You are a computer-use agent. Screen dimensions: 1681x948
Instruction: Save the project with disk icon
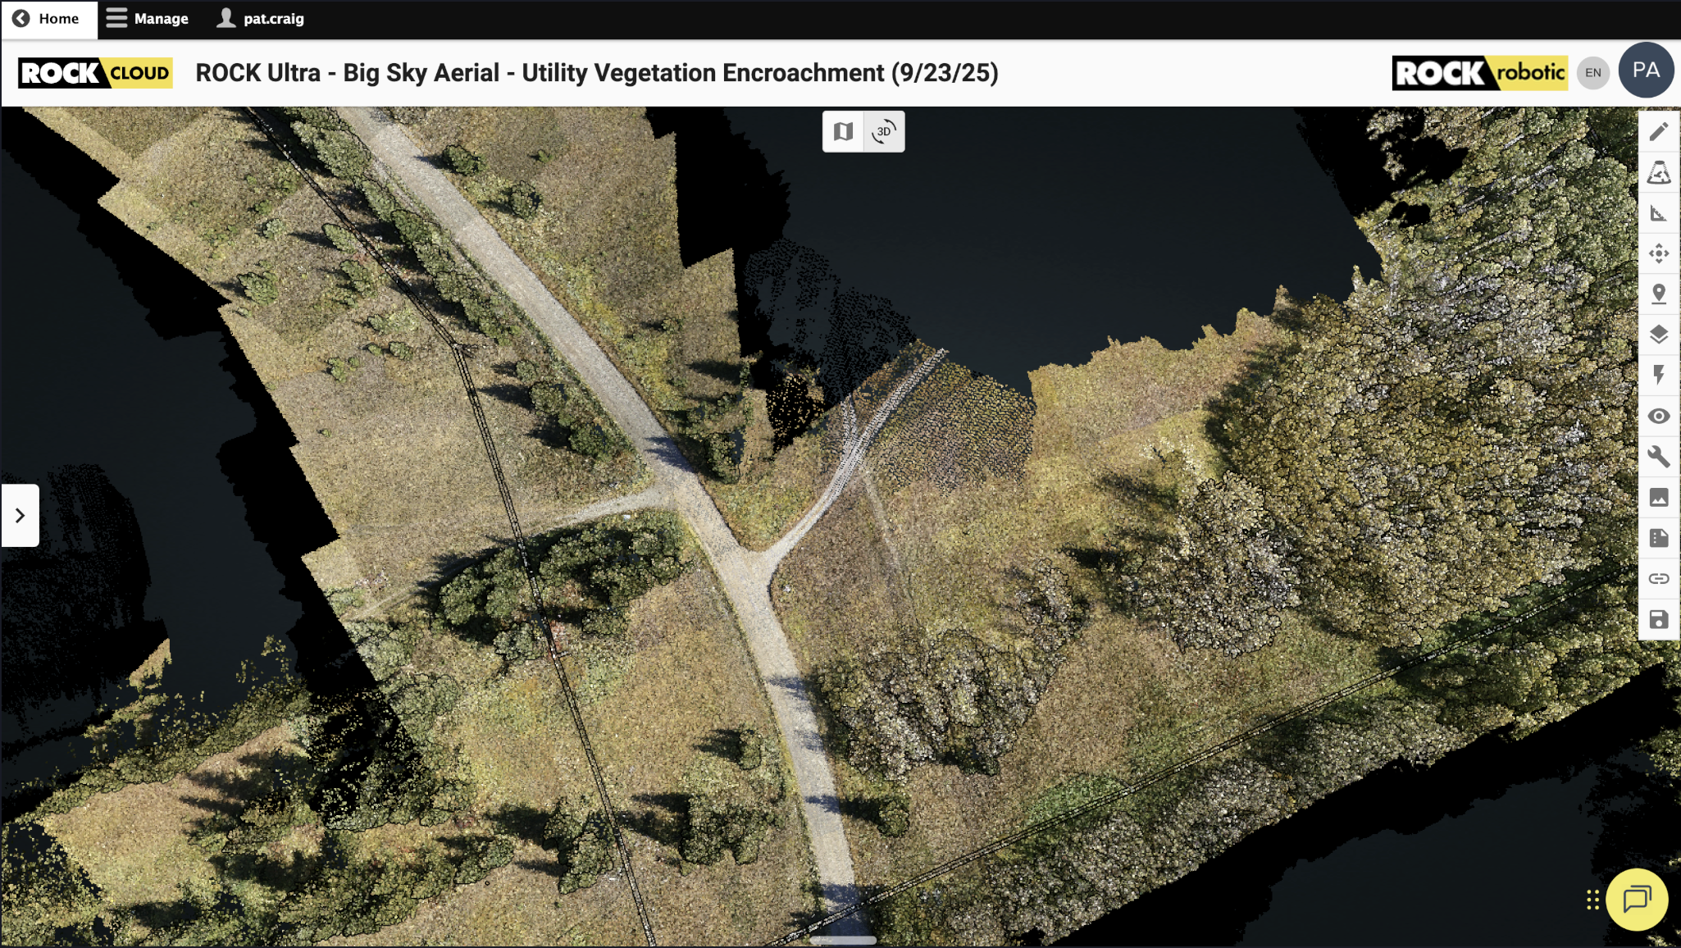coord(1658,619)
